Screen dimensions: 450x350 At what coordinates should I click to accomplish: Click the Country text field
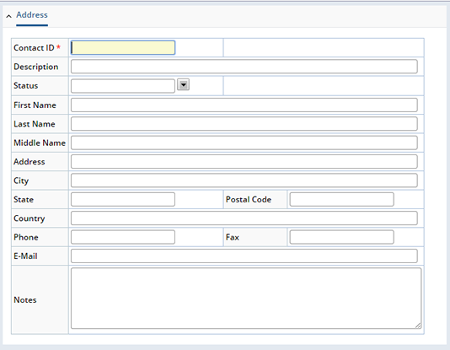244,218
